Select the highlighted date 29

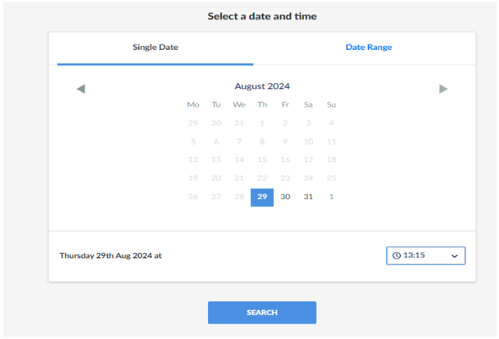point(262,197)
